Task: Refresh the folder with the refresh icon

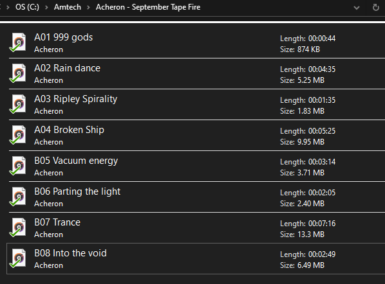Action: (x=376, y=7)
